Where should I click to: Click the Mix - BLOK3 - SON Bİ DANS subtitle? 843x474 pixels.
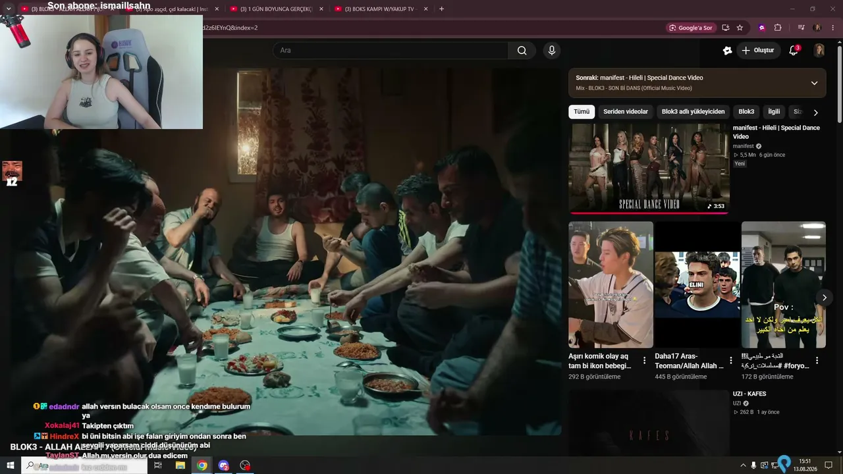(x=634, y=88)
